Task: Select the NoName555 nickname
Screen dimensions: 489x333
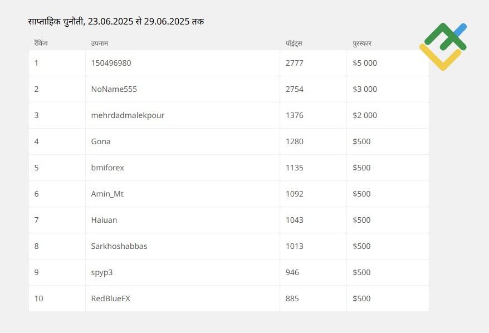Action: click(x=114, y=89)
